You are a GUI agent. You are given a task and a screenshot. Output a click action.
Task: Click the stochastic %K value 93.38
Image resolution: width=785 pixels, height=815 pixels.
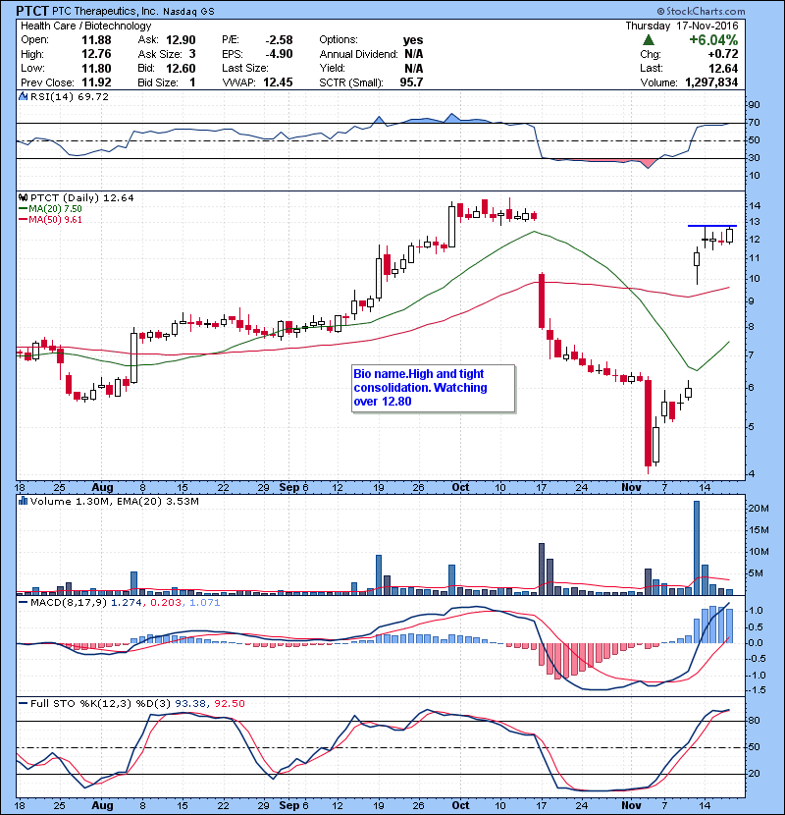click(x=190, y=703)
